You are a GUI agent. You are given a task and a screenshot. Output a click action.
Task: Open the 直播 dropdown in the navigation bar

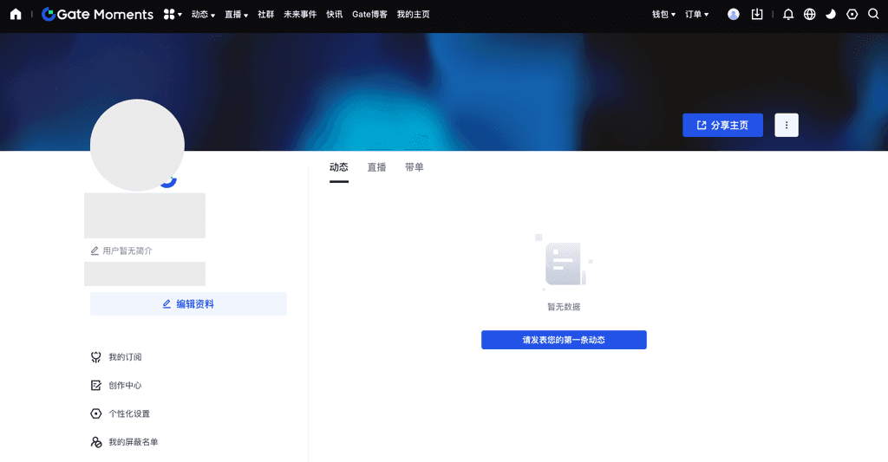pos(236,15)
